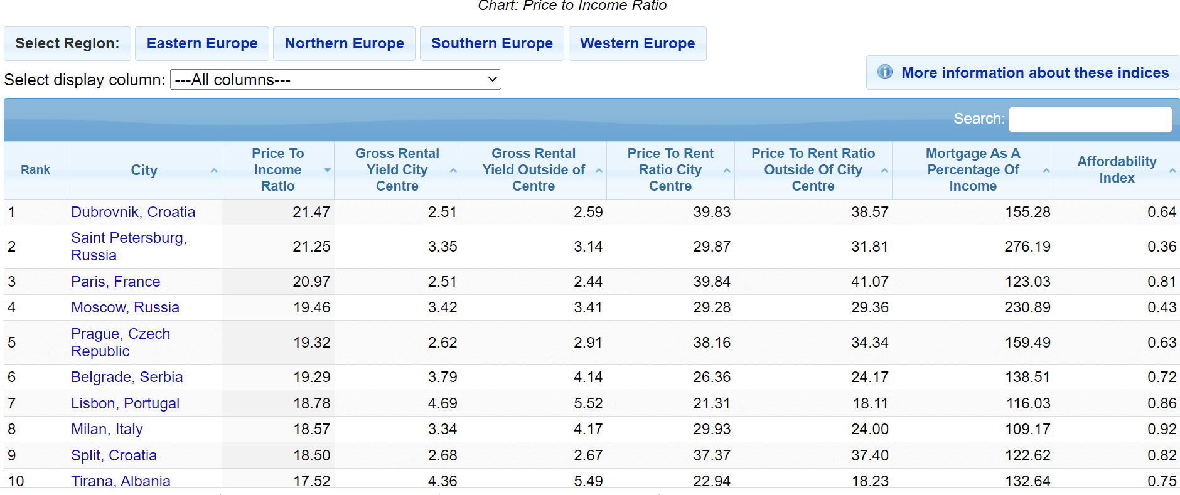Switch to the Southern Europe region
This screenshot has width=1180, height=495.
click(x=491, y=43)
